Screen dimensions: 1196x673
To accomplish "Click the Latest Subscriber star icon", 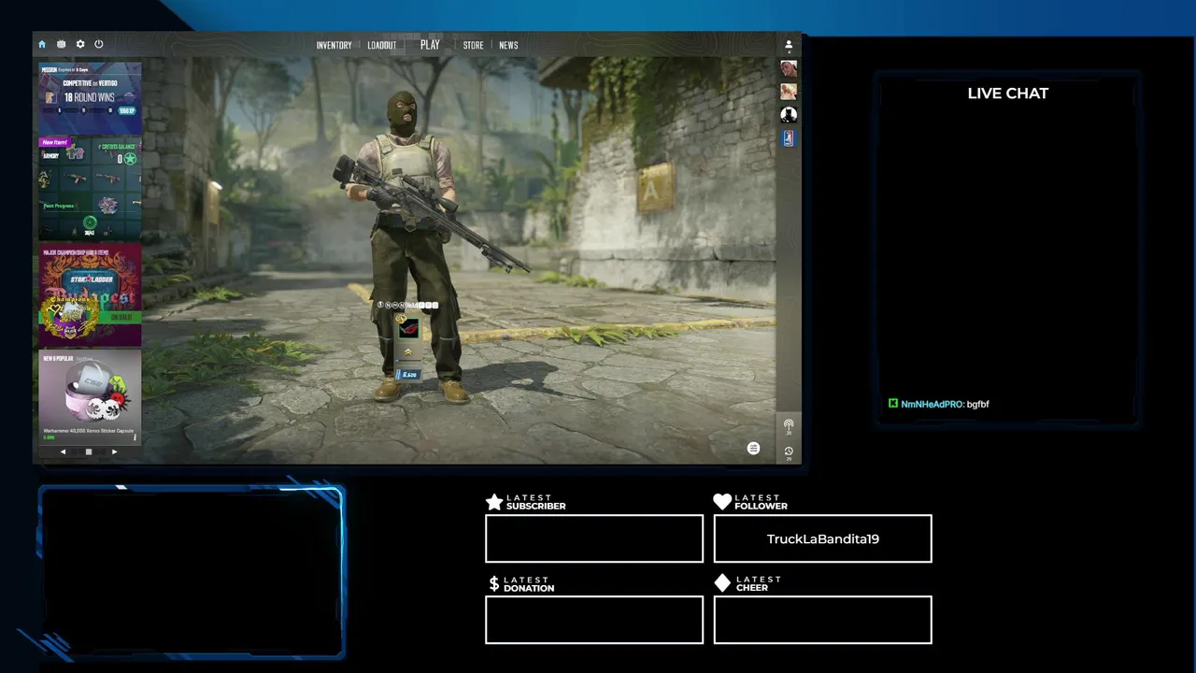I will tap(494, 502).
